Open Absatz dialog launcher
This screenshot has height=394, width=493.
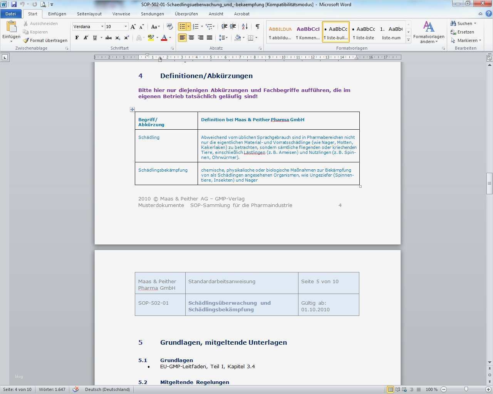click(260, 48)
